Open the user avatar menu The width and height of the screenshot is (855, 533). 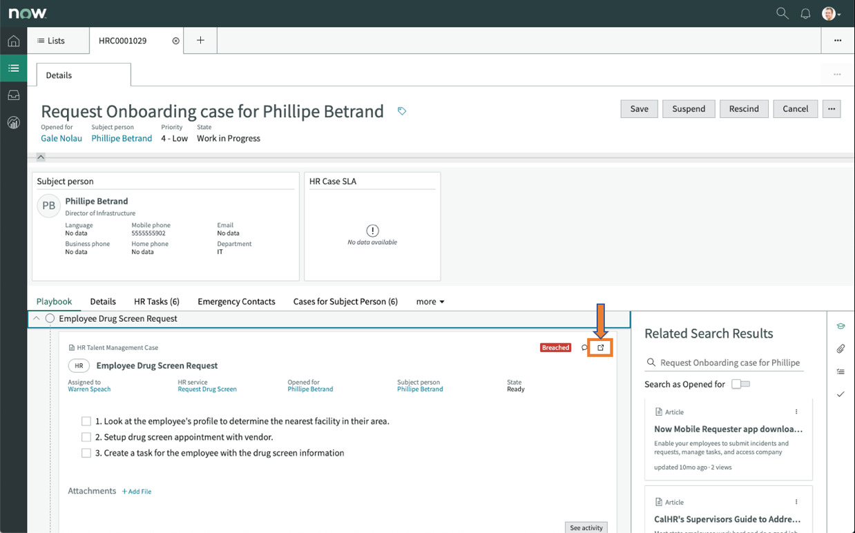pos(831,13)
